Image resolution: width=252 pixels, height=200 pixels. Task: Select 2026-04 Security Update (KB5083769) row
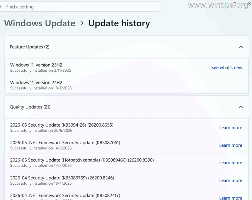click(127, 180)
